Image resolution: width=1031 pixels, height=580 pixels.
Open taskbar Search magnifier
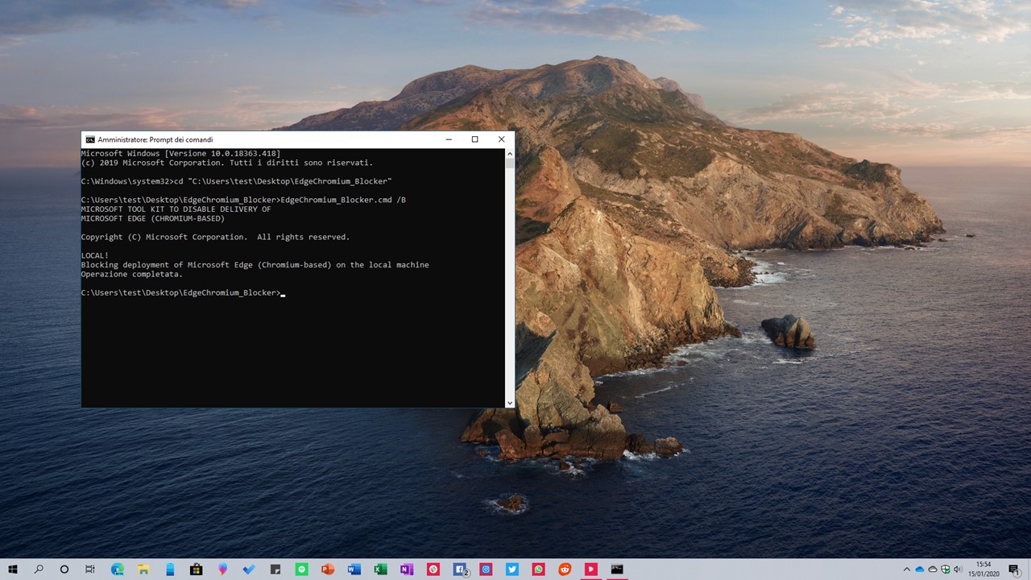coord(39,569)
